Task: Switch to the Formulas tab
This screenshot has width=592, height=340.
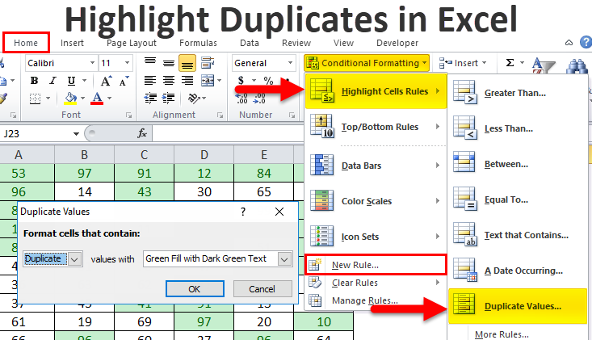Action: 198,43
